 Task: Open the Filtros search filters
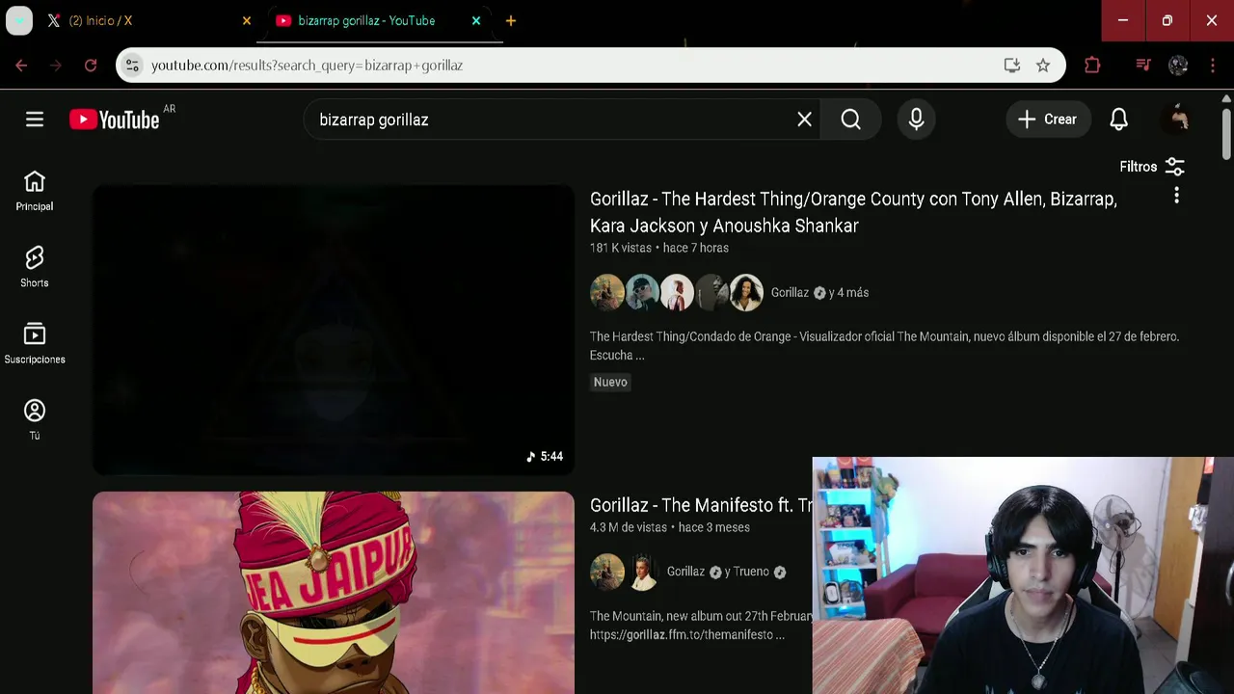(1152, 167)
